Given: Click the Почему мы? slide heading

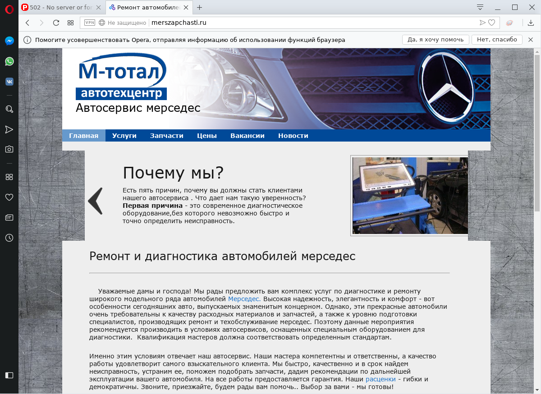Looking at the screenshot, I should coord(173,173).
